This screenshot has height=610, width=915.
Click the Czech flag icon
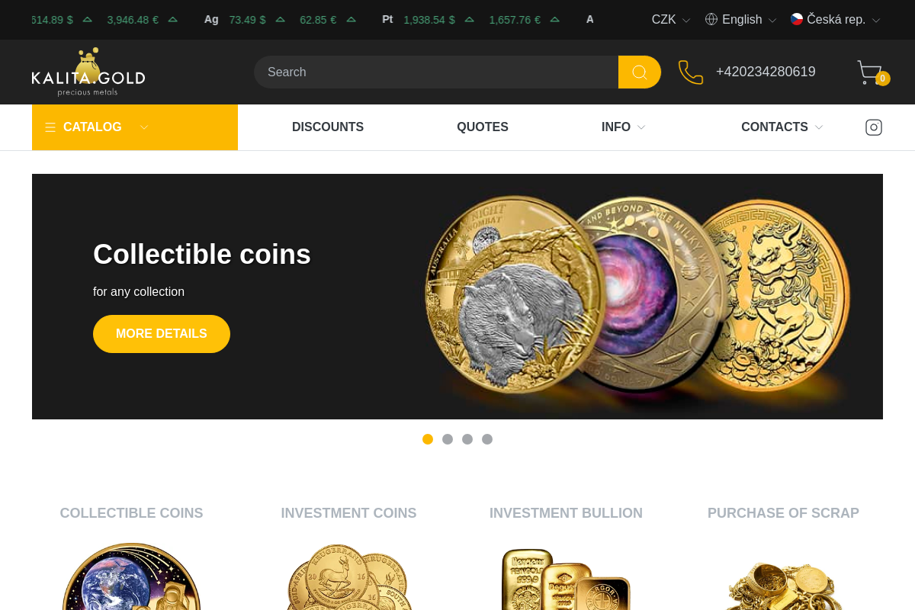(x=797, y=19)
